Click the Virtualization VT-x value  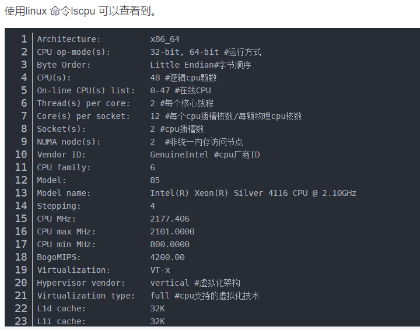pyautogui.click(x=160, y=271)
